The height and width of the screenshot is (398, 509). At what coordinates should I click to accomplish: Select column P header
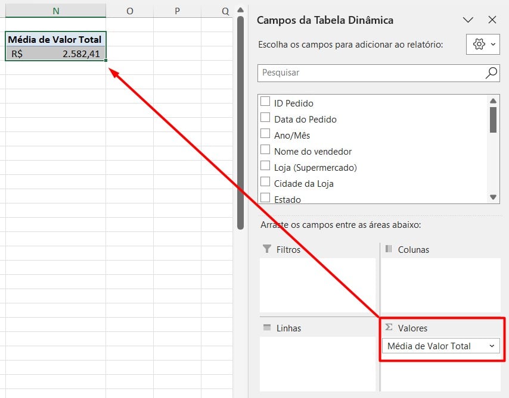coord(177,11)
